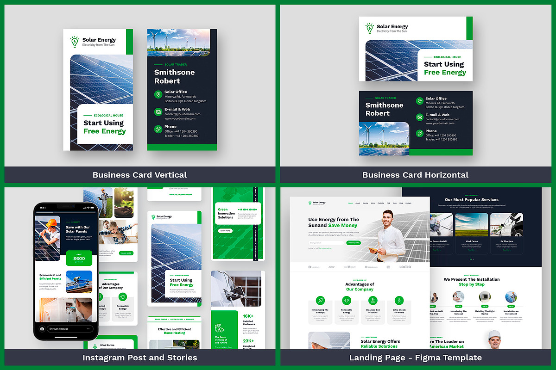Select the Home tab in the landing page navigation
Image resolution: width=556 pixels, height=370 pixels.
350,203
